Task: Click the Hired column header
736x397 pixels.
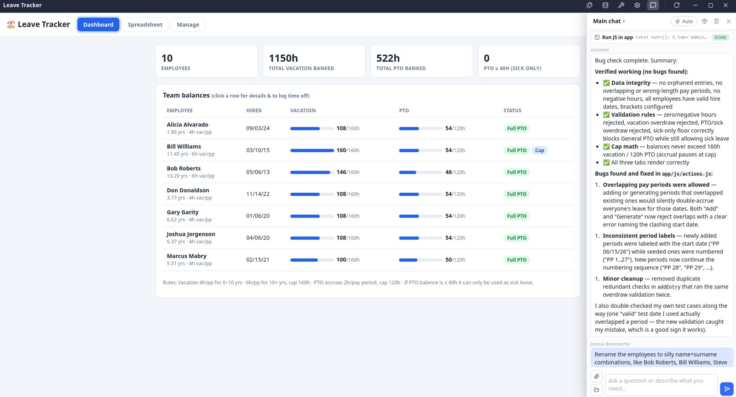Action: 254,110
